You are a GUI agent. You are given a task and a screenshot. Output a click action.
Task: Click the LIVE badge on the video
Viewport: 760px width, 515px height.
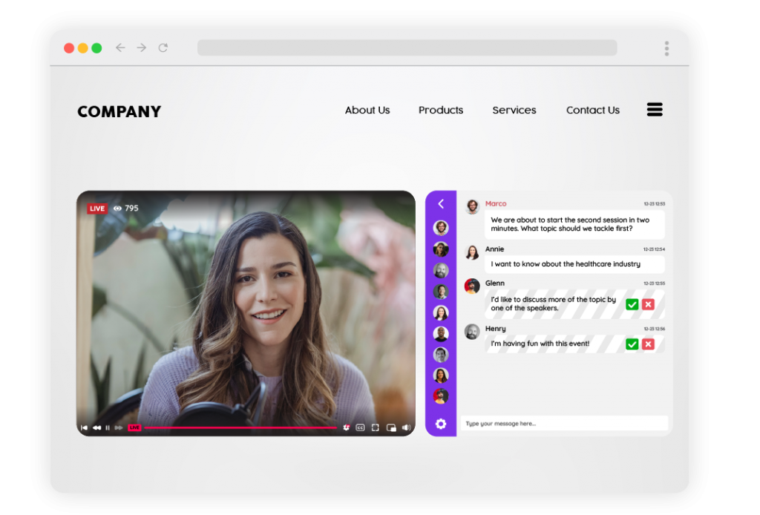click(97, 209)
